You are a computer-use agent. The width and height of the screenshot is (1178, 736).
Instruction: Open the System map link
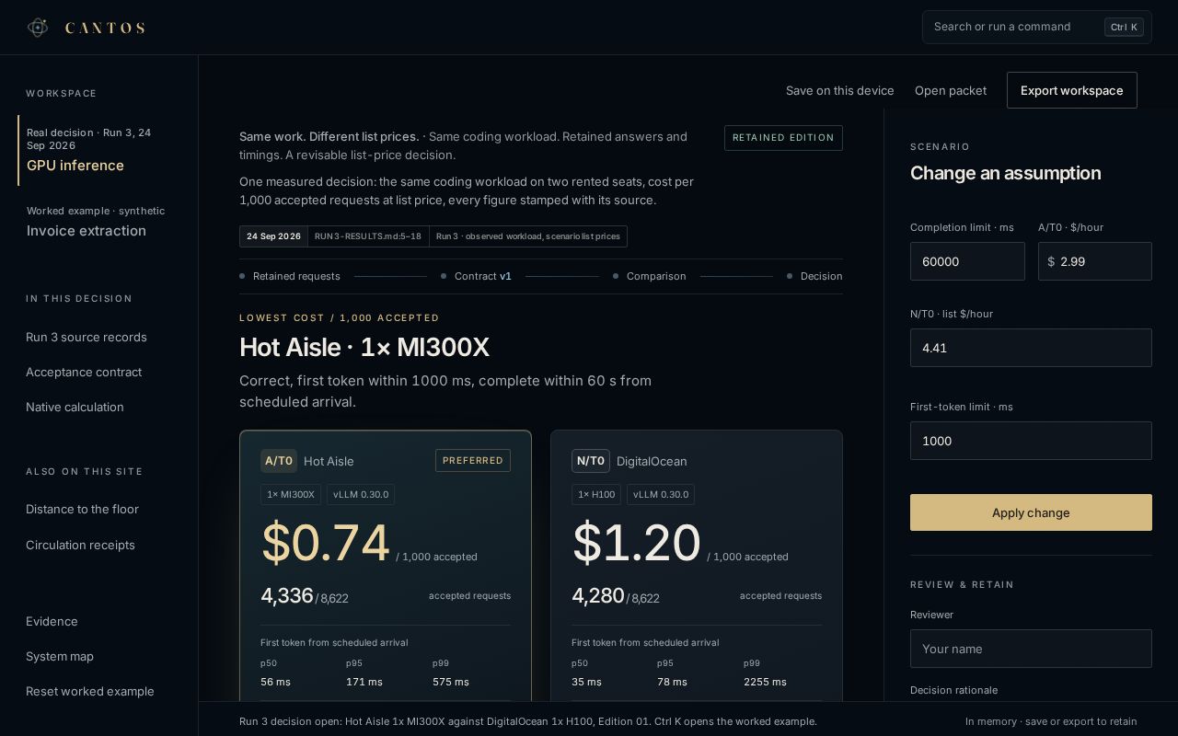point(60,656)
